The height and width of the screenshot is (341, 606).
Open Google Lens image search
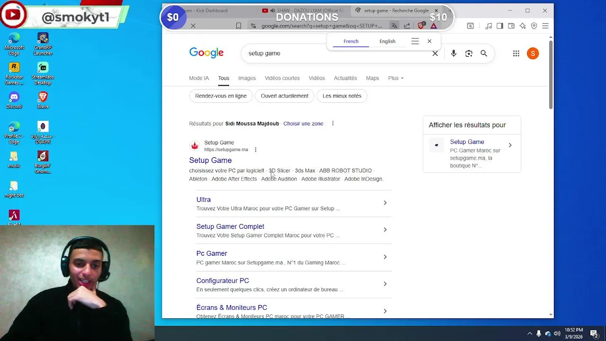tap(469, 54)
